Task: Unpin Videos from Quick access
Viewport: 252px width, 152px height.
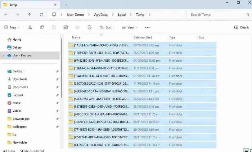Action: coord(57,111)
